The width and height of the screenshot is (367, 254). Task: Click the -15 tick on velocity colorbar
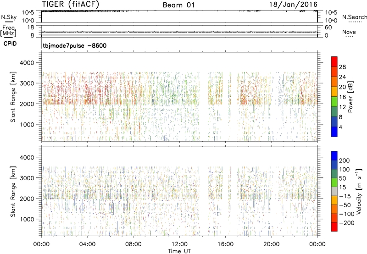click(x=345, y=196)
